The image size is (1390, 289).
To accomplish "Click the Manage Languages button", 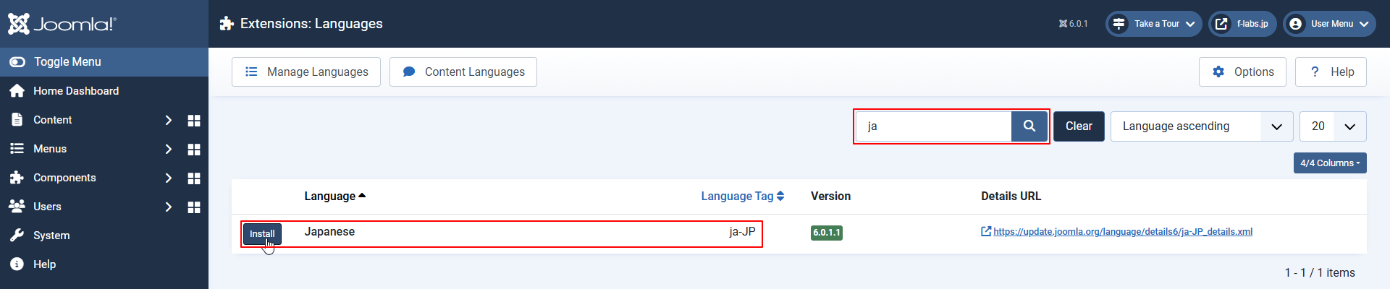I will pyautogui.click(x=306, y=72).
